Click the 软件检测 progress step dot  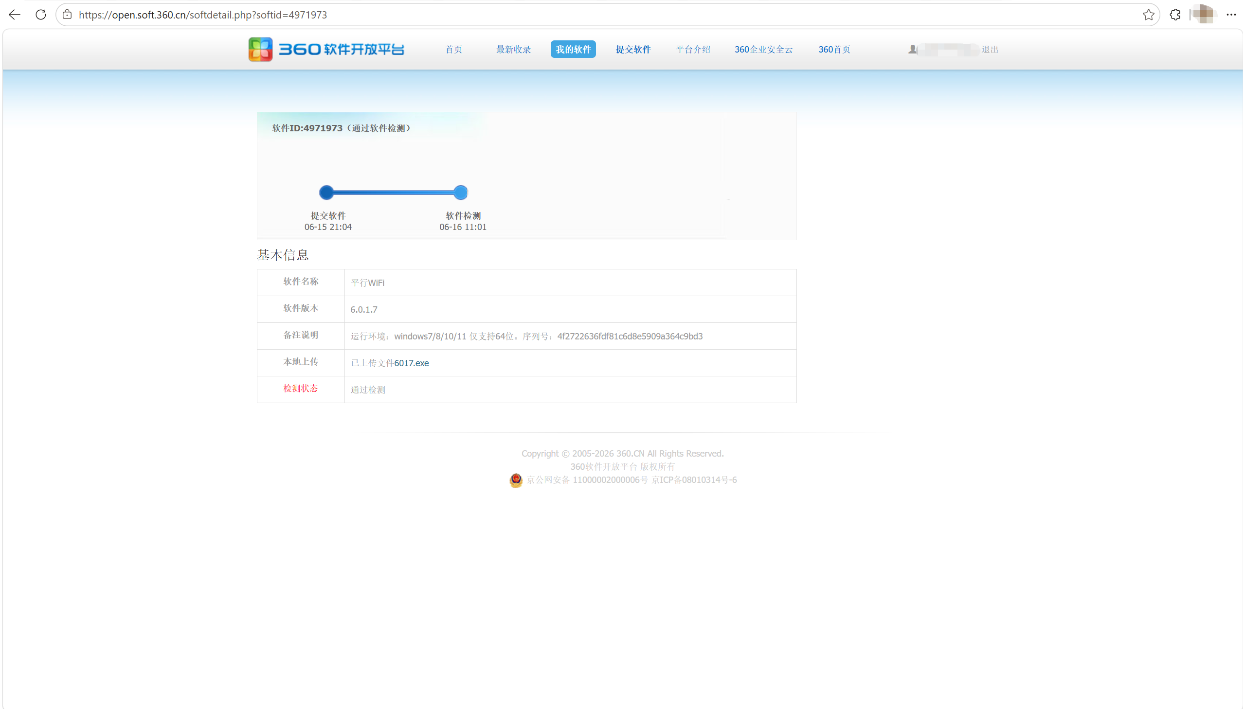coord(460,193)
